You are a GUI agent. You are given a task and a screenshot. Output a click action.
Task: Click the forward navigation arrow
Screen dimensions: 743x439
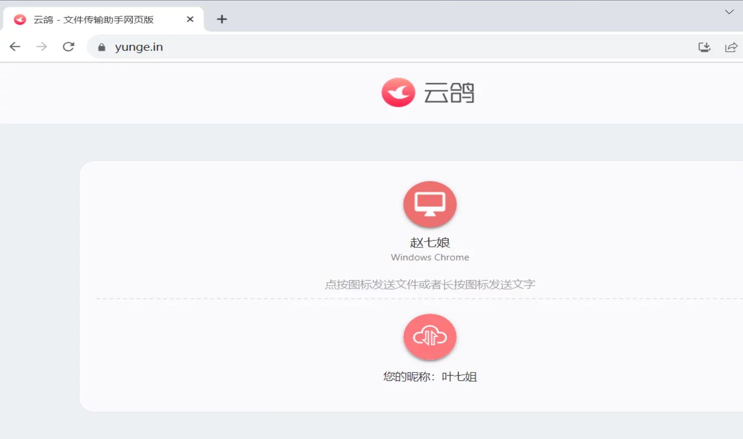(42, 47)
